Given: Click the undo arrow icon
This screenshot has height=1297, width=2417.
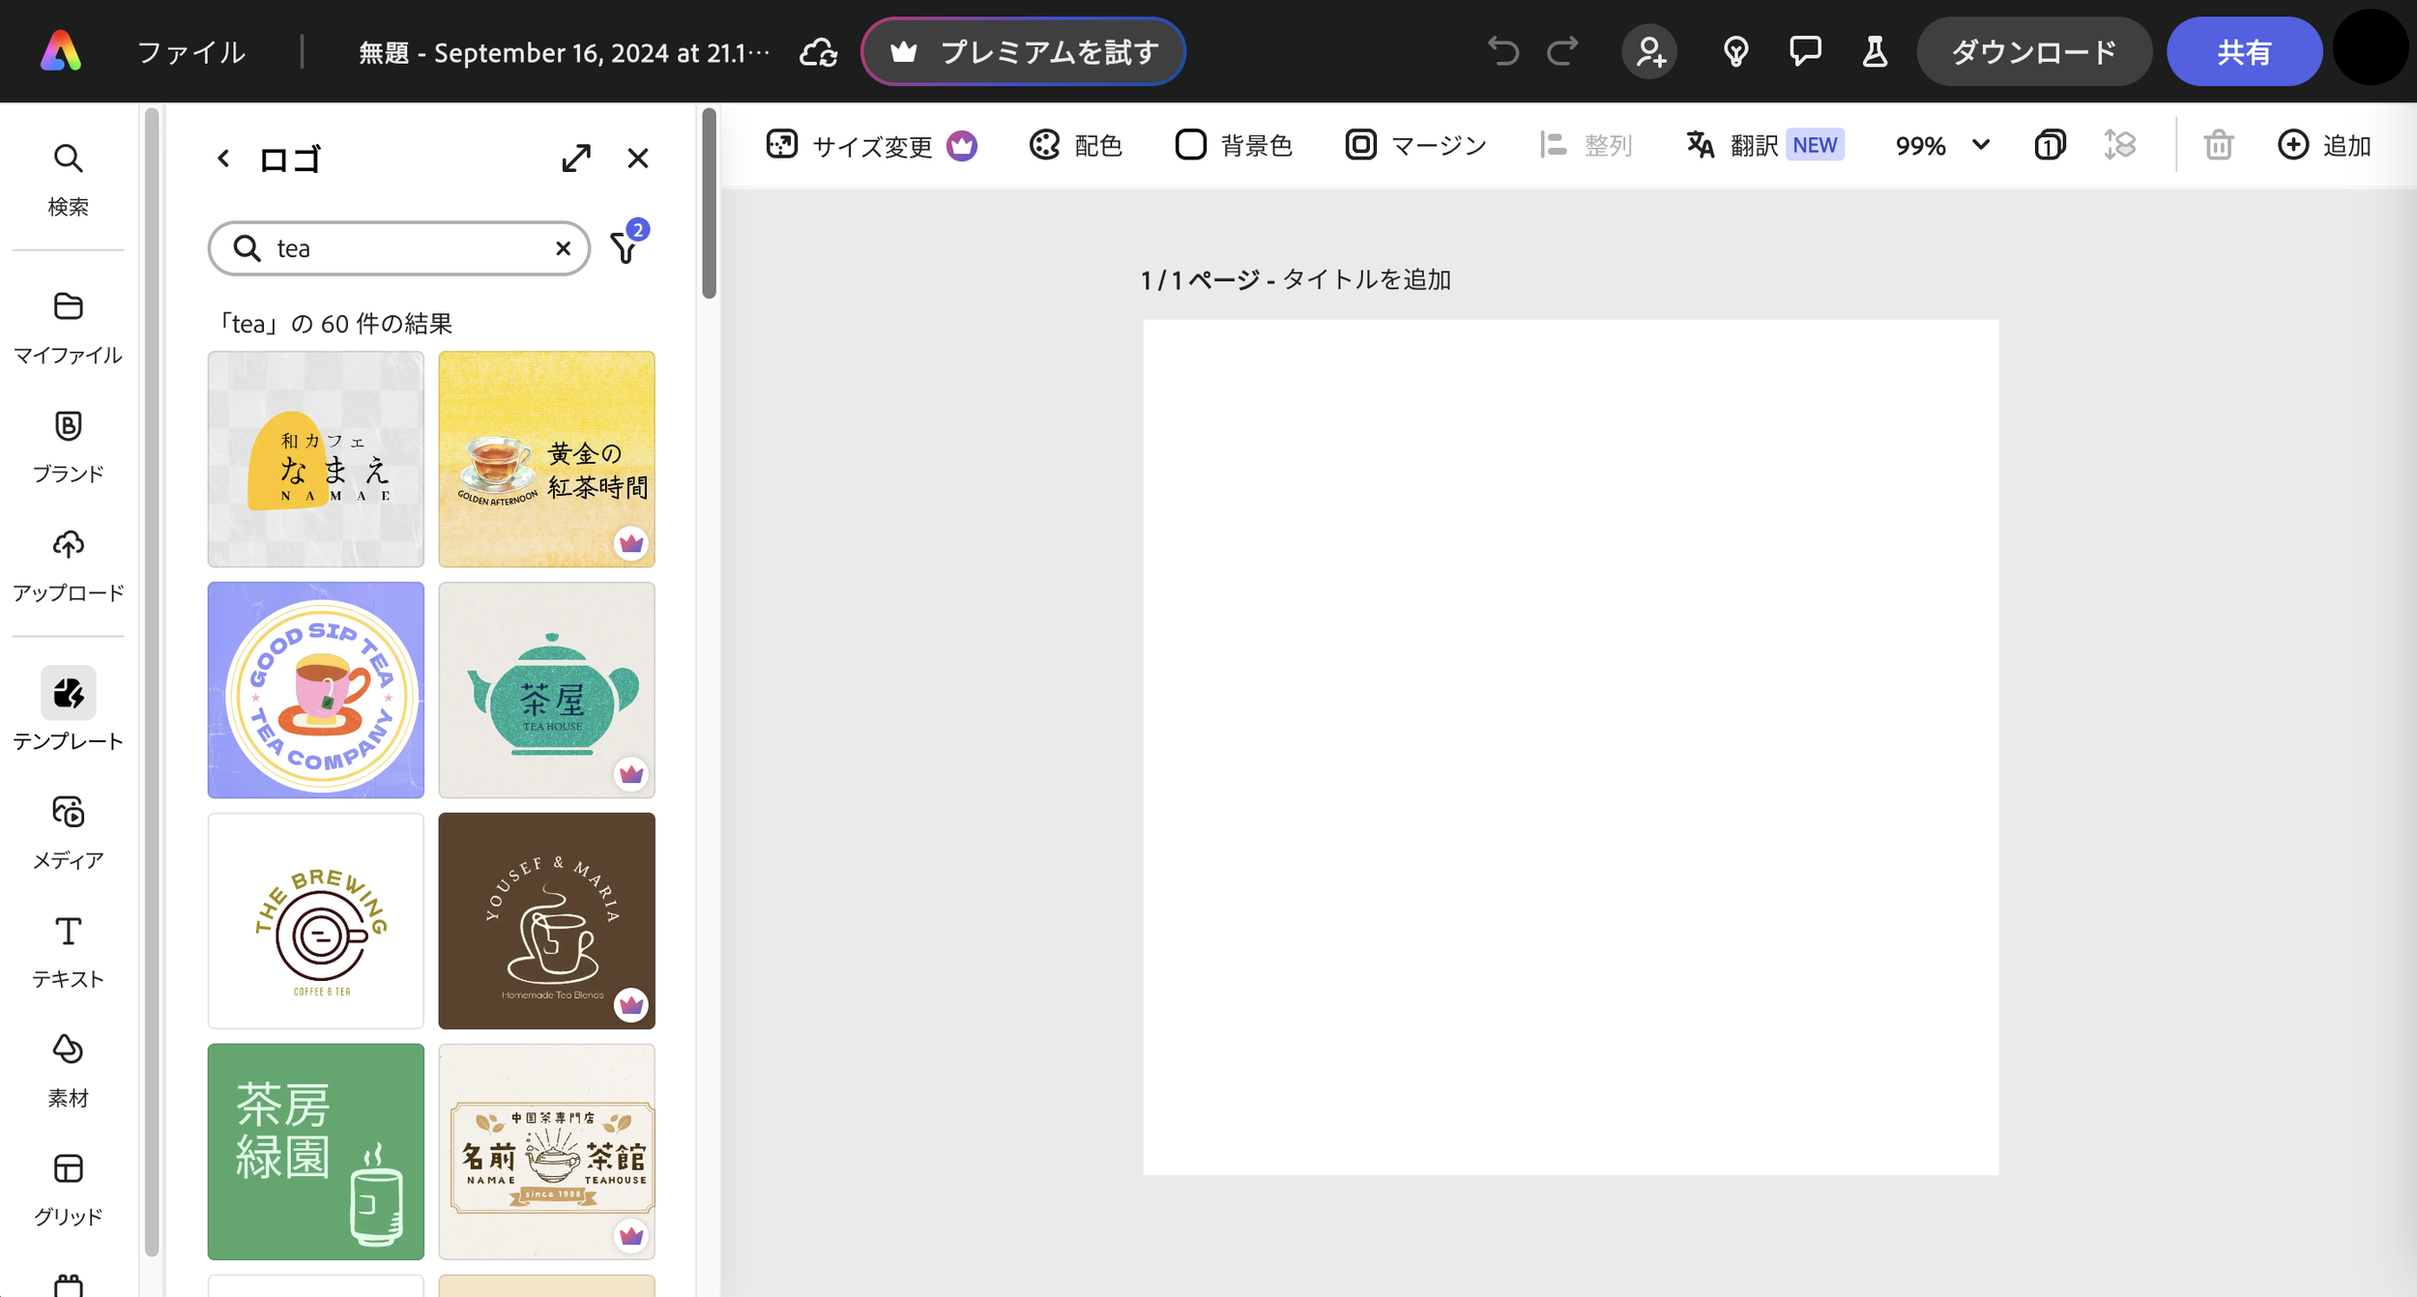Looking at the screenshot, I should (1502, 51).
